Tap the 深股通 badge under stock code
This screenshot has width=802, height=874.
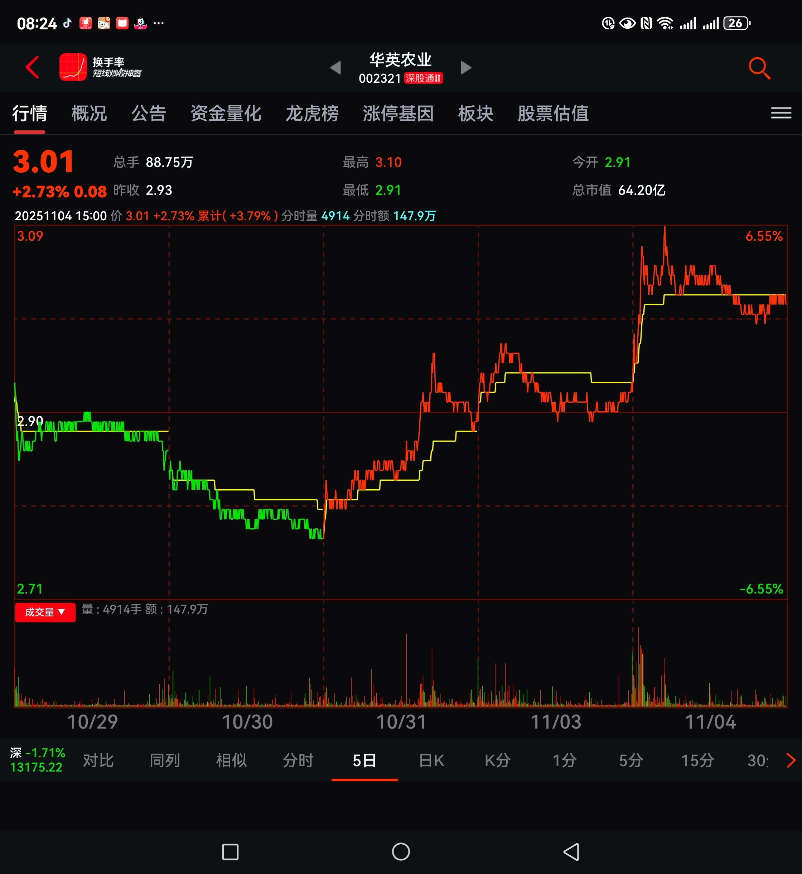tap(423, 78)
